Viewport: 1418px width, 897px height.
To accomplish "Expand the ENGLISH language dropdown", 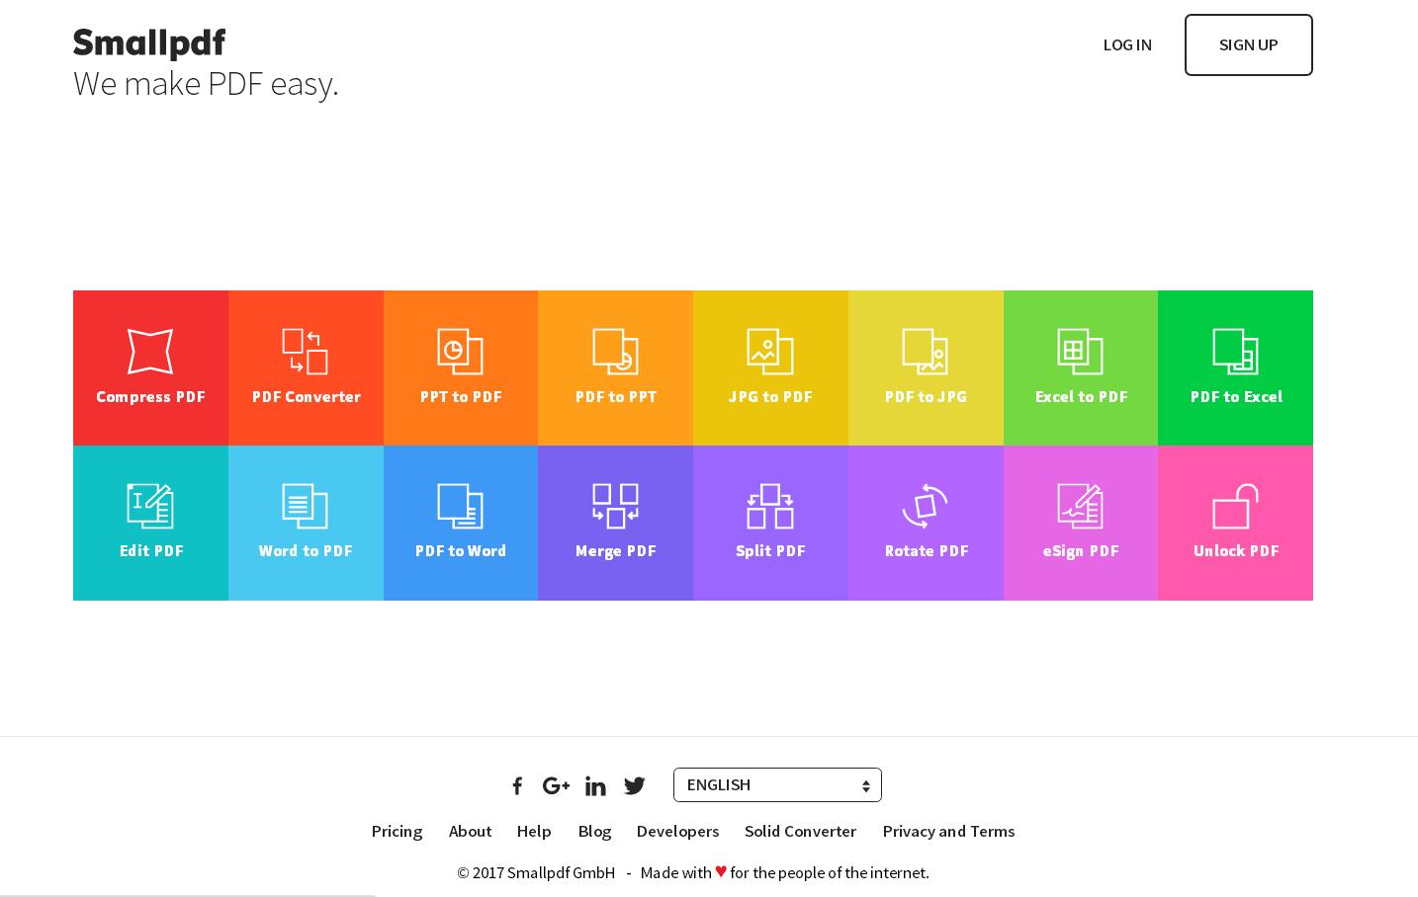I will [777, 785].
